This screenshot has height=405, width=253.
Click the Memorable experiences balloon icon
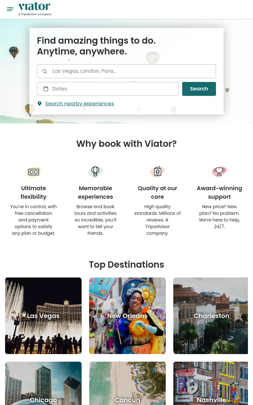pyautogui.click(x=96, y=172)
